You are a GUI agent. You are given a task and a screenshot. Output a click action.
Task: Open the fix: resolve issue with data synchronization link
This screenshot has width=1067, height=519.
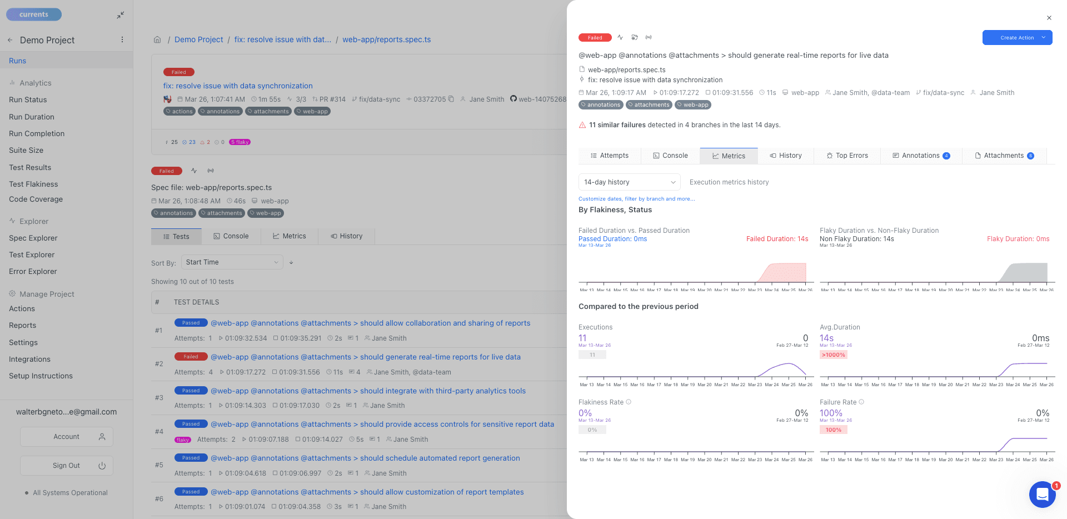pyautogui.click(x=238, y=86)
